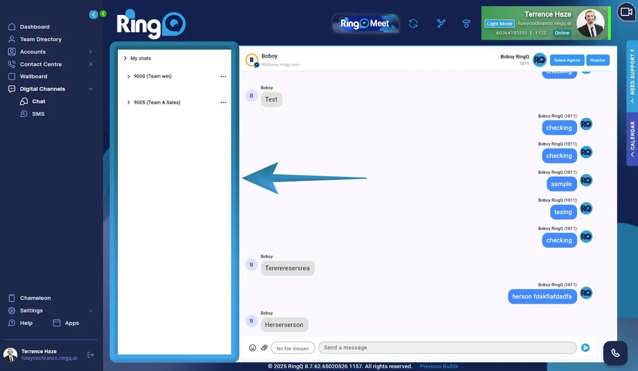Screen dimensions: 638x371
Task: Expand the Settings submenu arrow
Action: click(x=90, y=310)
